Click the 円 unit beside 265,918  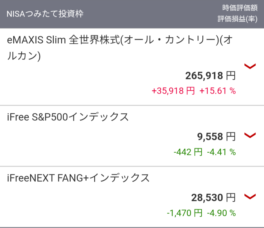[231, 76]
